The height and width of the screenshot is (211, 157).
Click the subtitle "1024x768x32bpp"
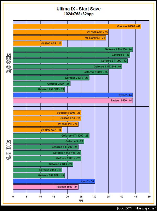[78, 14]
